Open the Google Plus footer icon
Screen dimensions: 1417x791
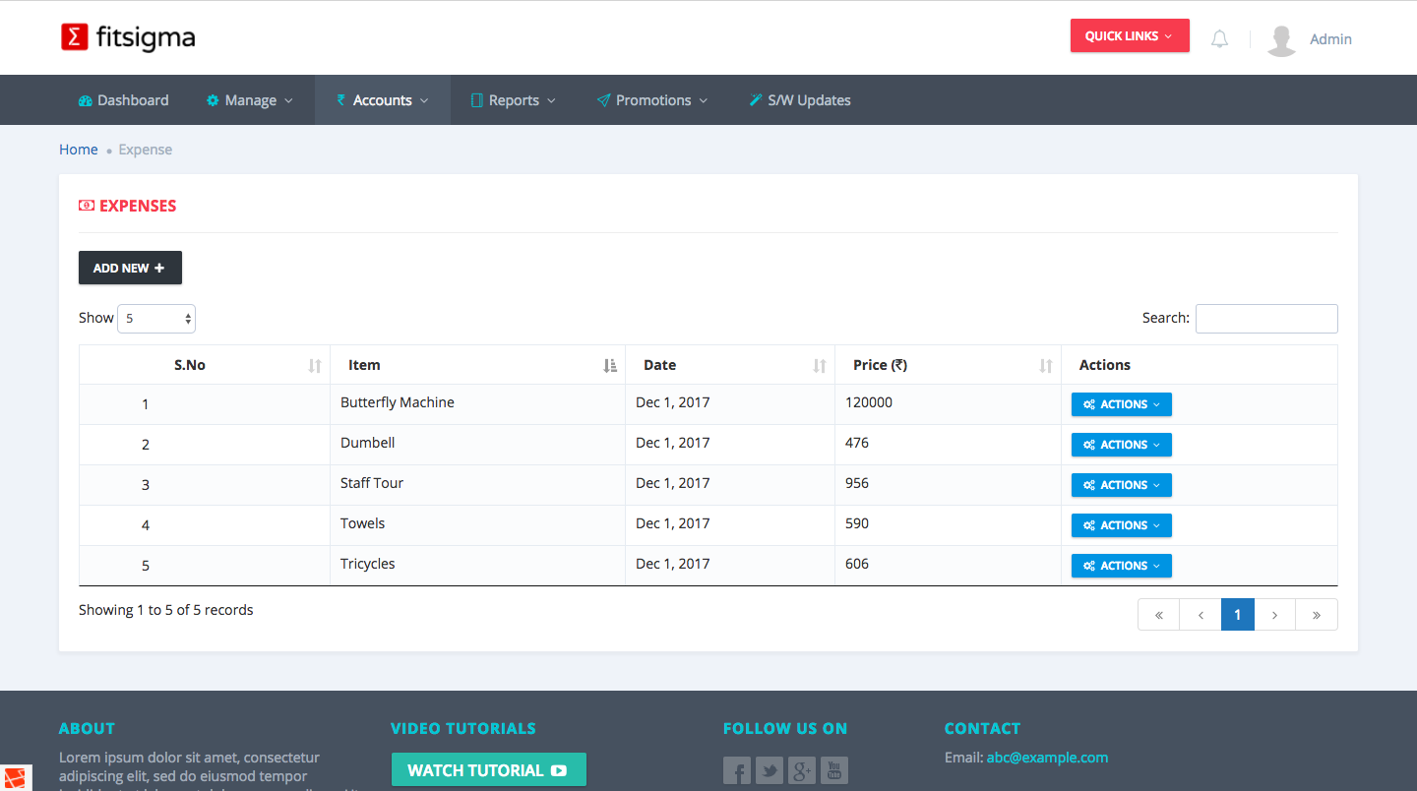(802, 770)
